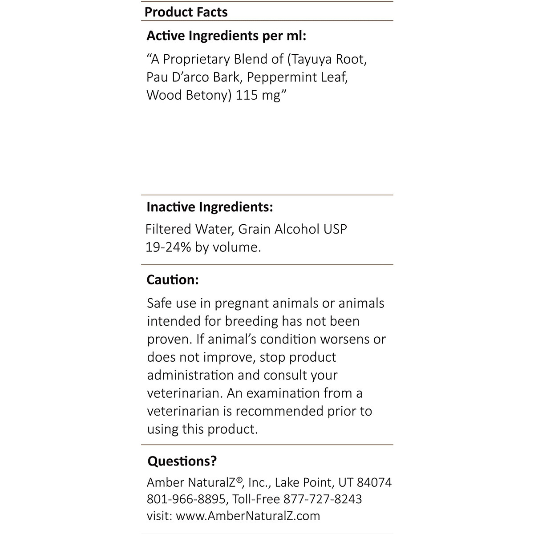
Task: Click the Filtered Water text
Action: [x=189, y=229]
